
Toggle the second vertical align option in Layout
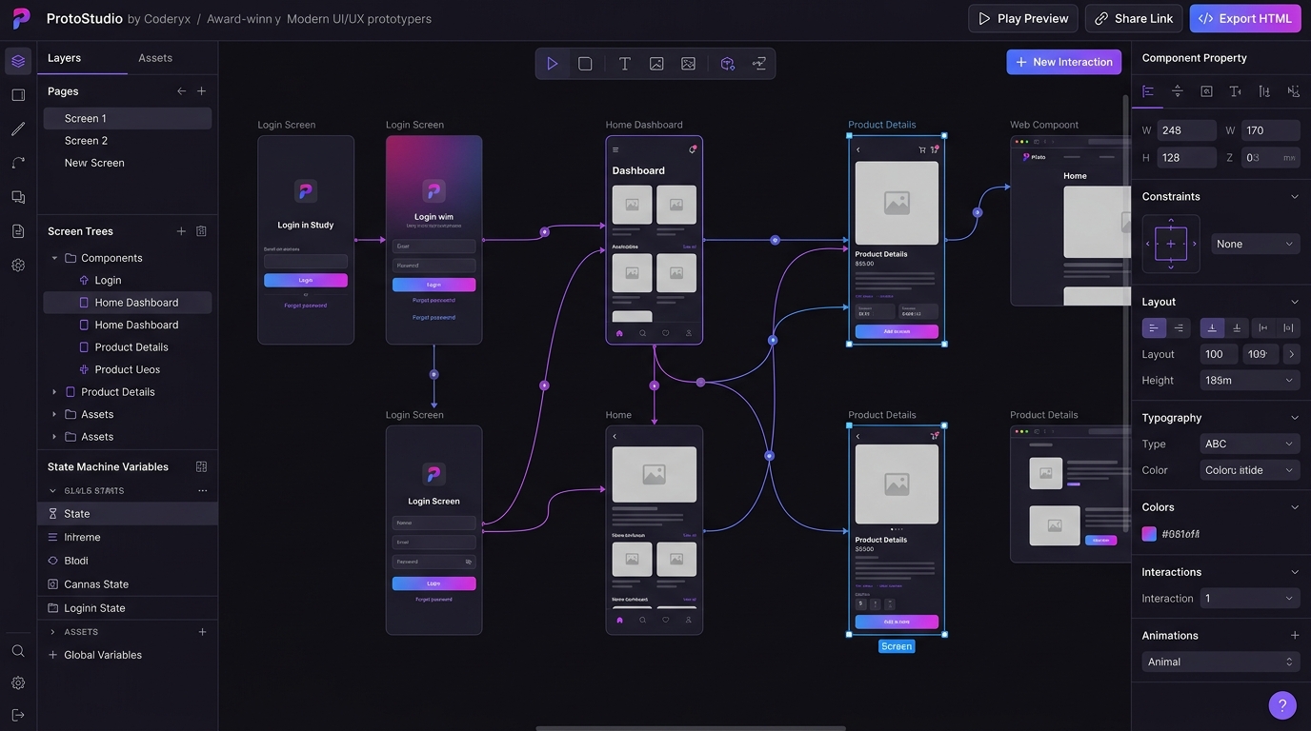tap(1237, 328)
